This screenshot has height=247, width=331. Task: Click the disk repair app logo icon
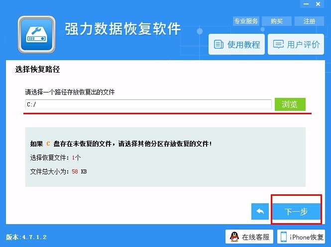(36, 35)
